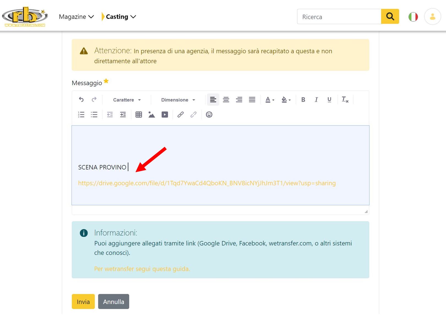Screen dimensions: 446x317
Task: Open the user profile icon
Action: click(433, 17)
